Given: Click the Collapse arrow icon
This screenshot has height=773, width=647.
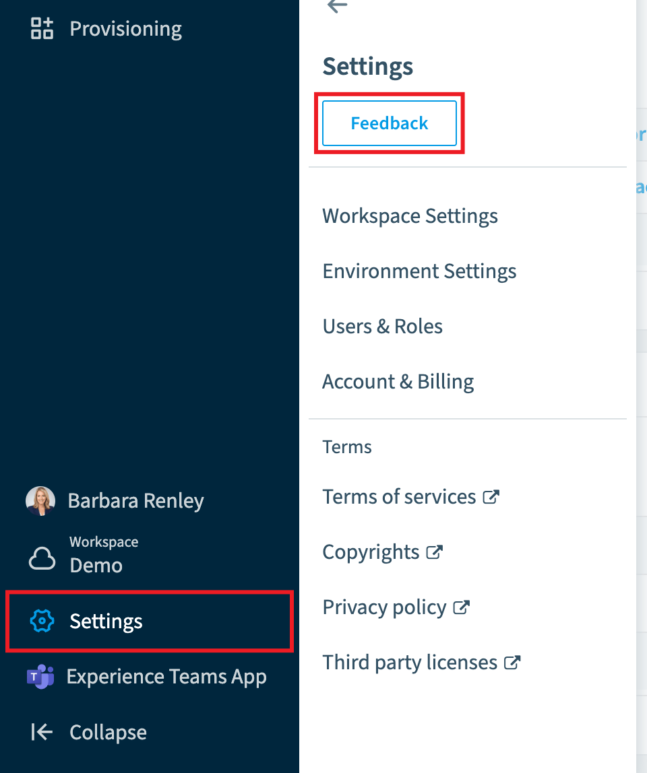Looking at the screenshot, I should click(x=42, y=732).
